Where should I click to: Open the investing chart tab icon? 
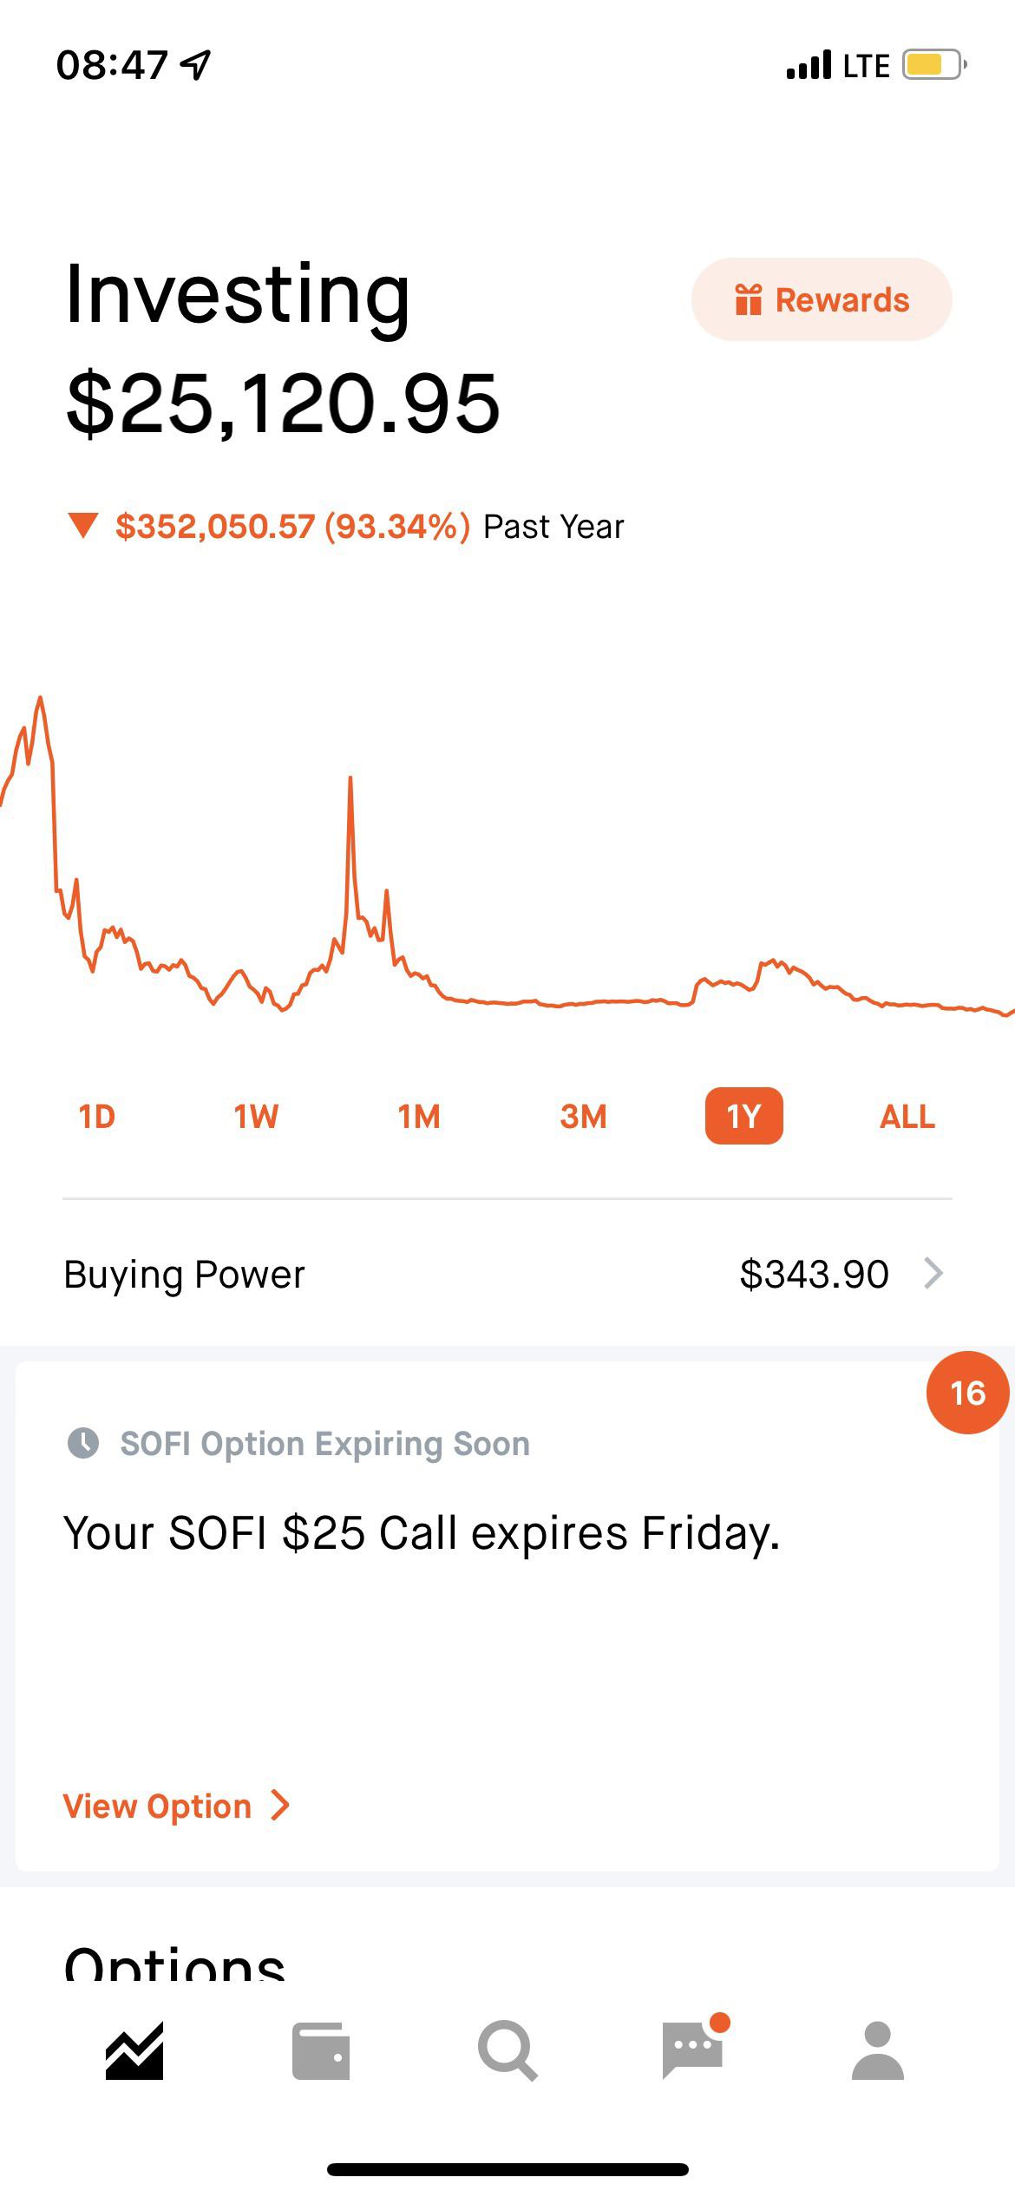tap(134, 2051)
